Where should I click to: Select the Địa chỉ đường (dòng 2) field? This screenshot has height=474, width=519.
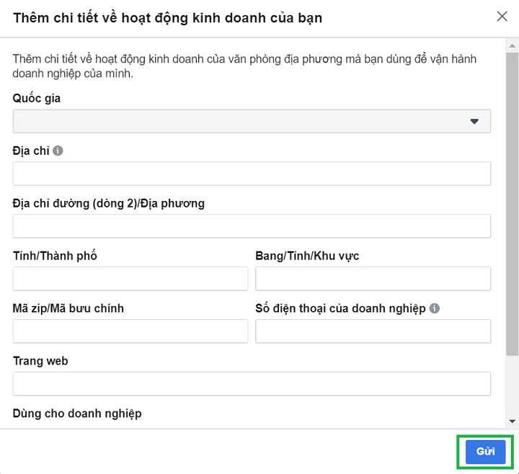point(252,226)
